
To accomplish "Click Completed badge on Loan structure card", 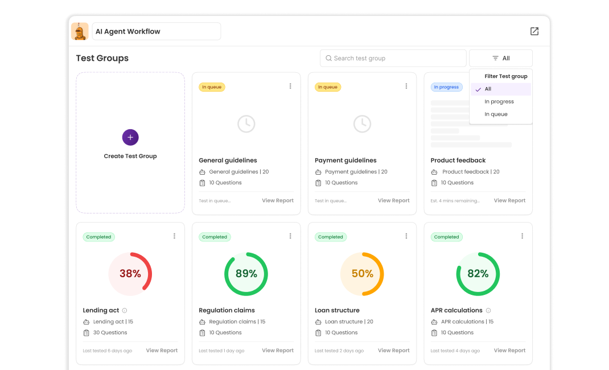I will pos(331,237).
